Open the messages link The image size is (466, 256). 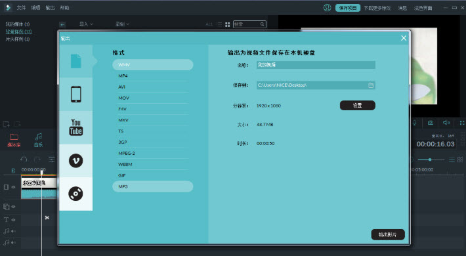402,8
